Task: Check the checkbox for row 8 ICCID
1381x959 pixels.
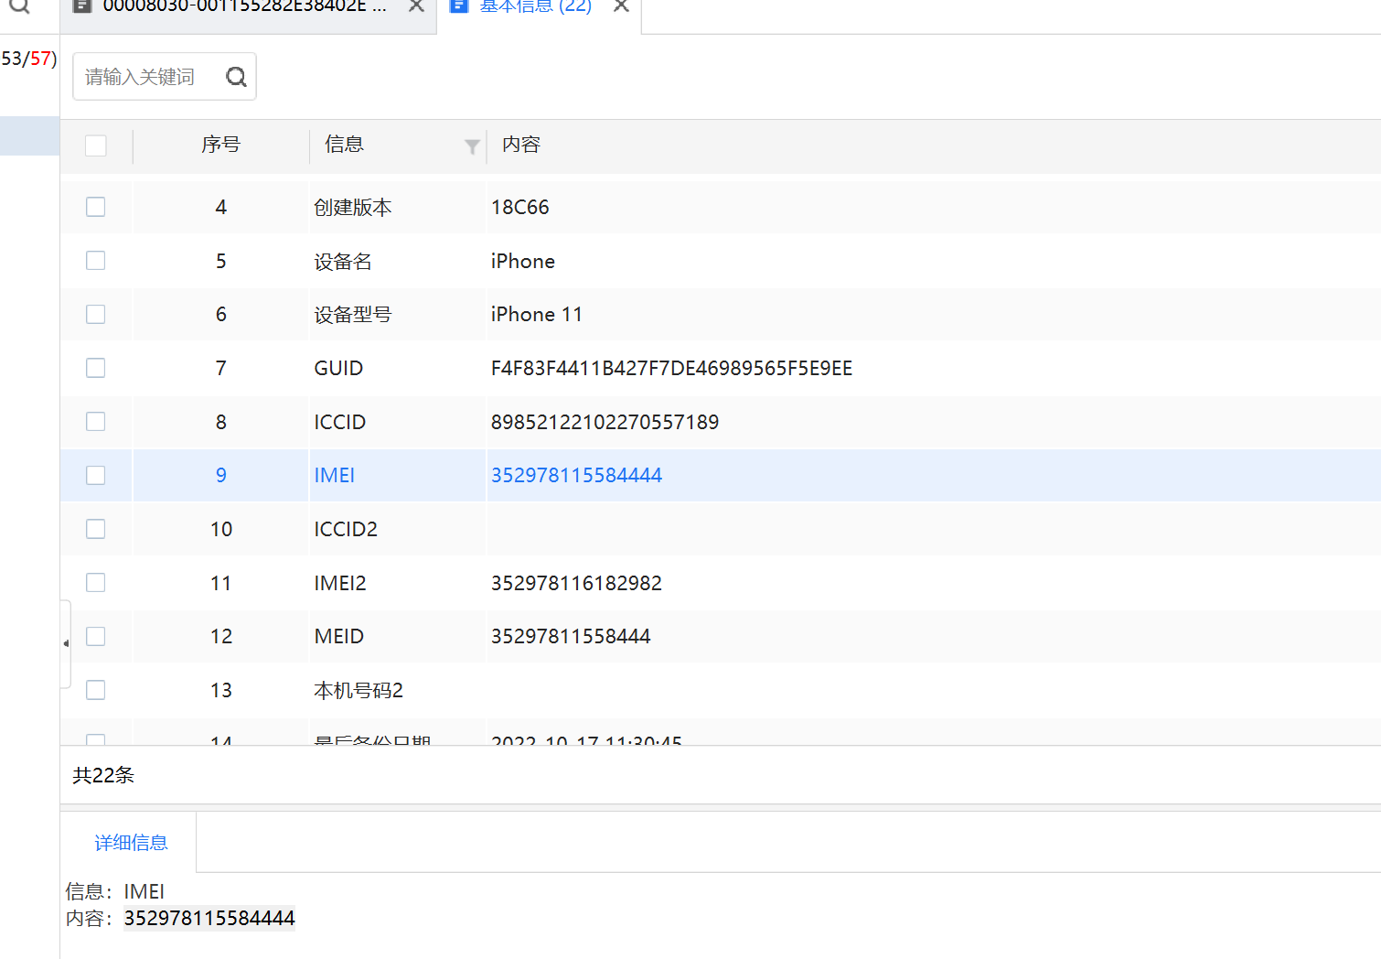Action: click(x=96, y=422)
